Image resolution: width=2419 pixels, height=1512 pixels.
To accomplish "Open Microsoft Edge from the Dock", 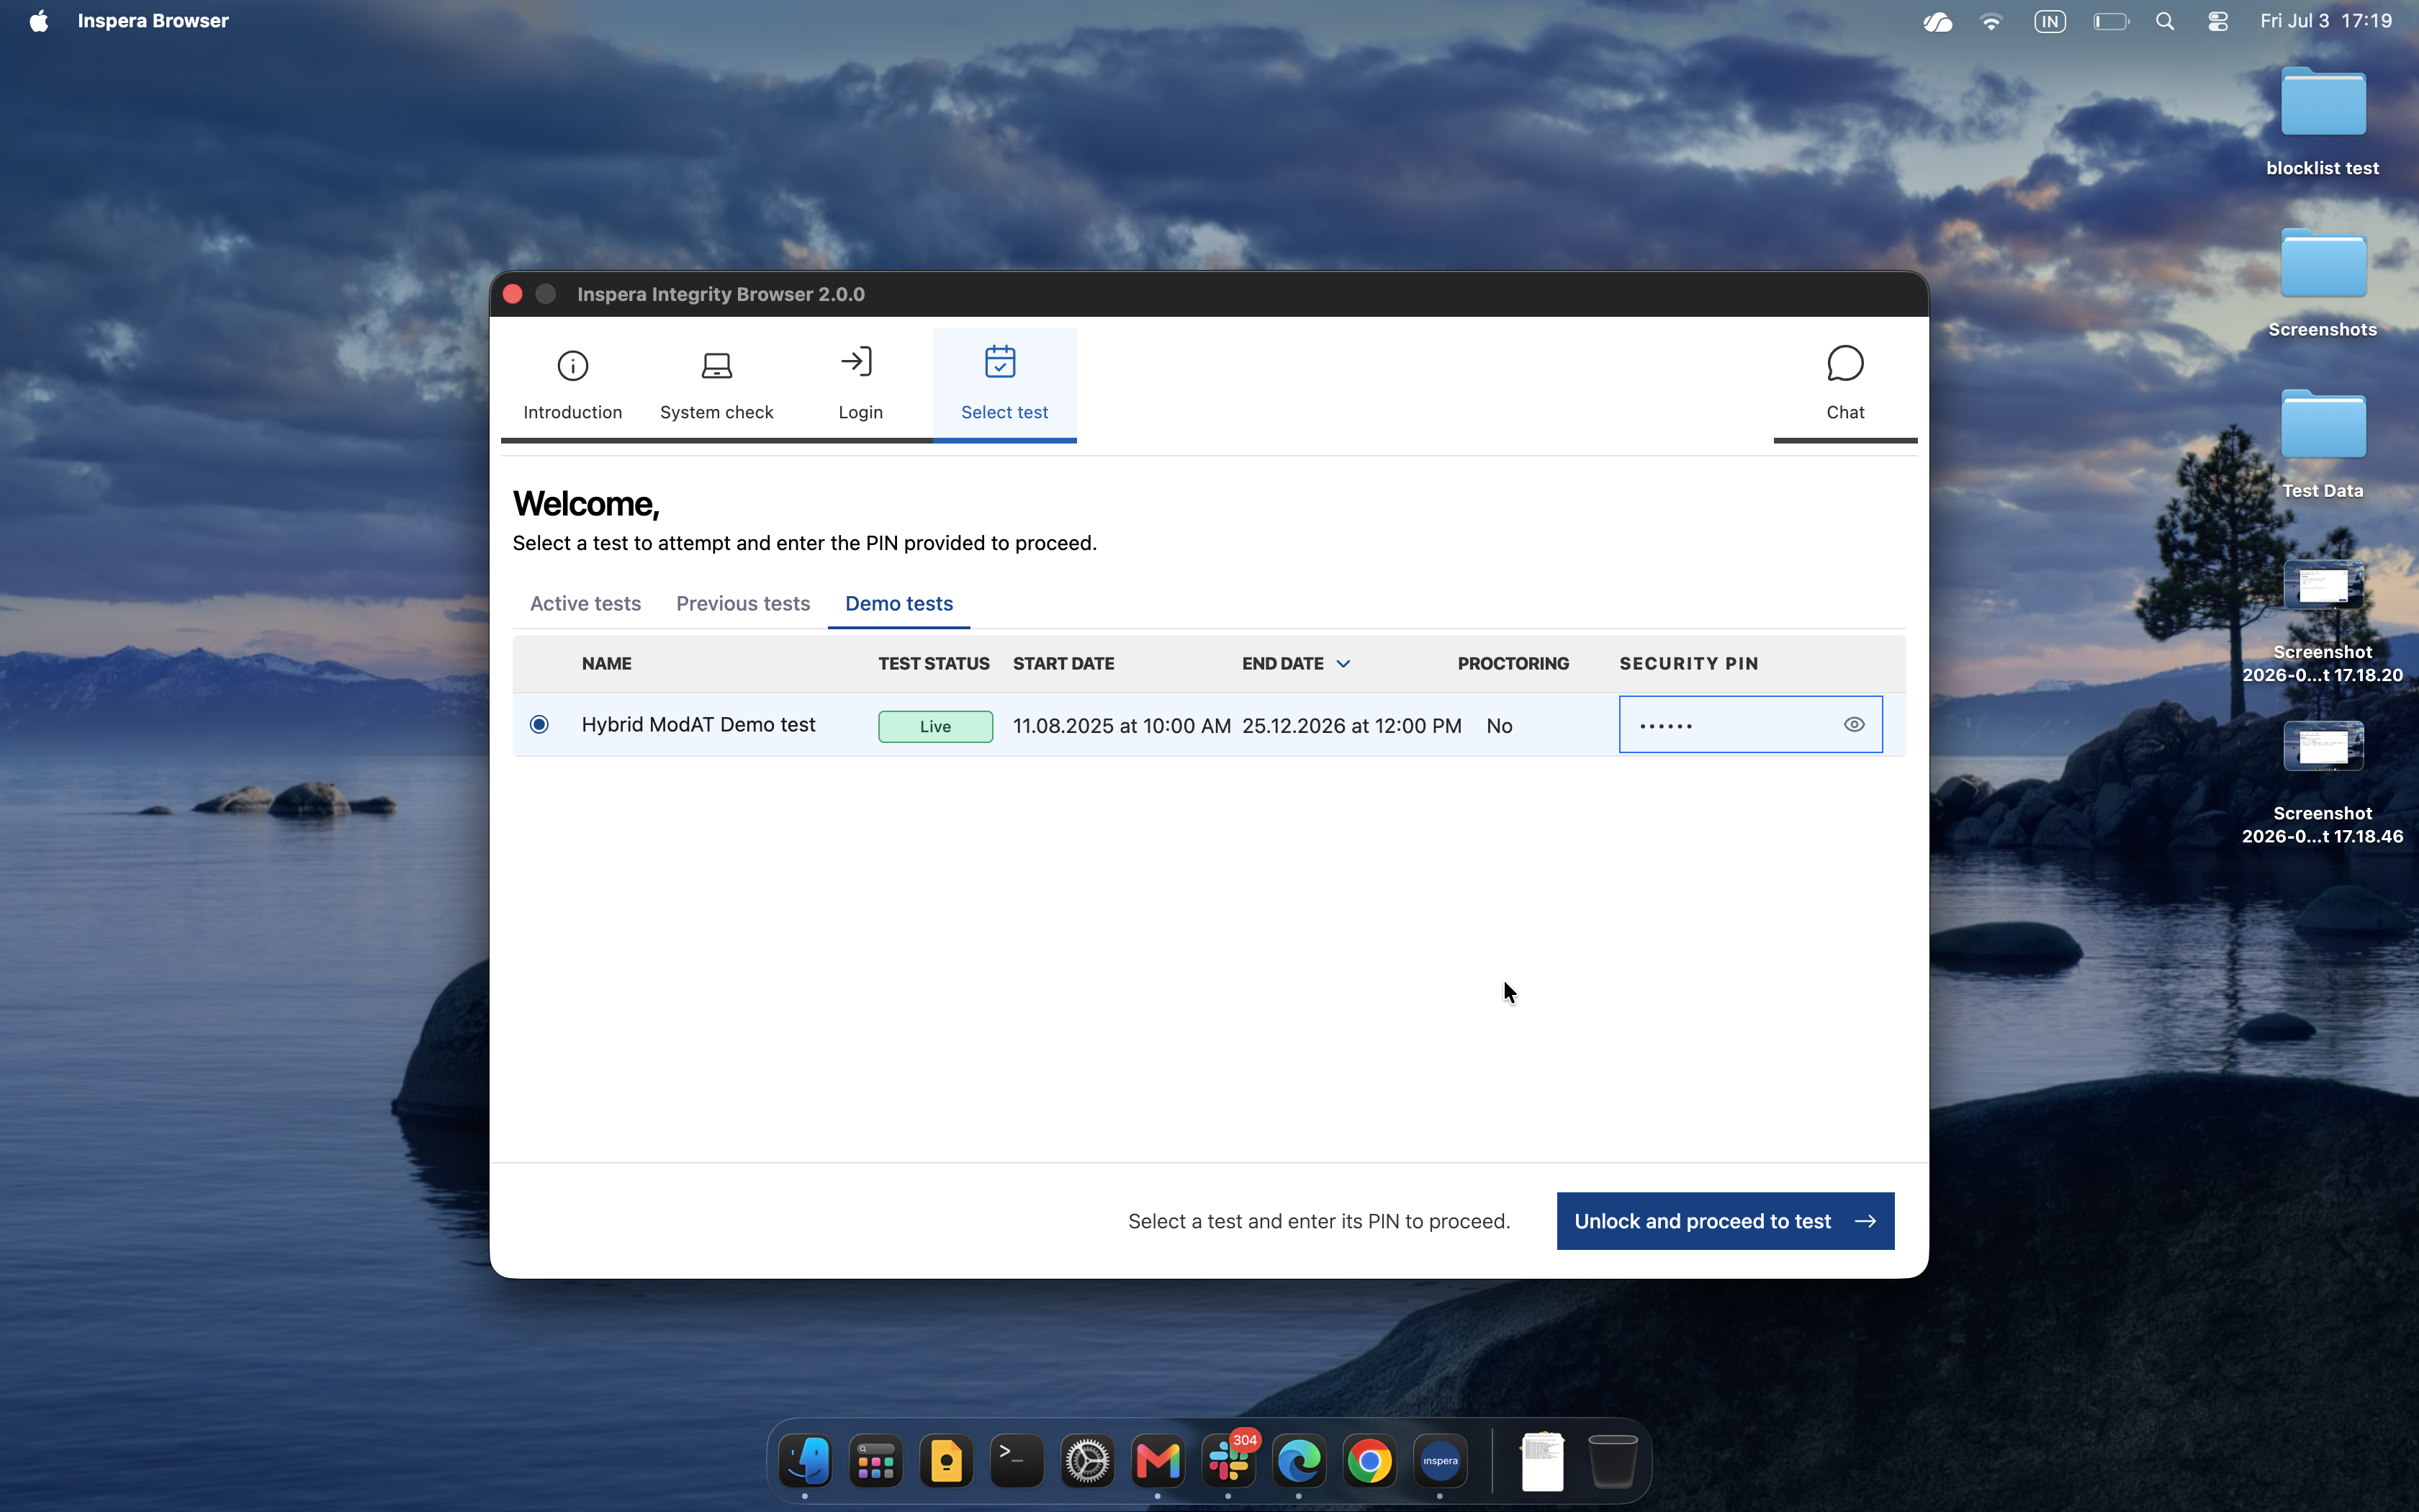I will 1299,1462.
